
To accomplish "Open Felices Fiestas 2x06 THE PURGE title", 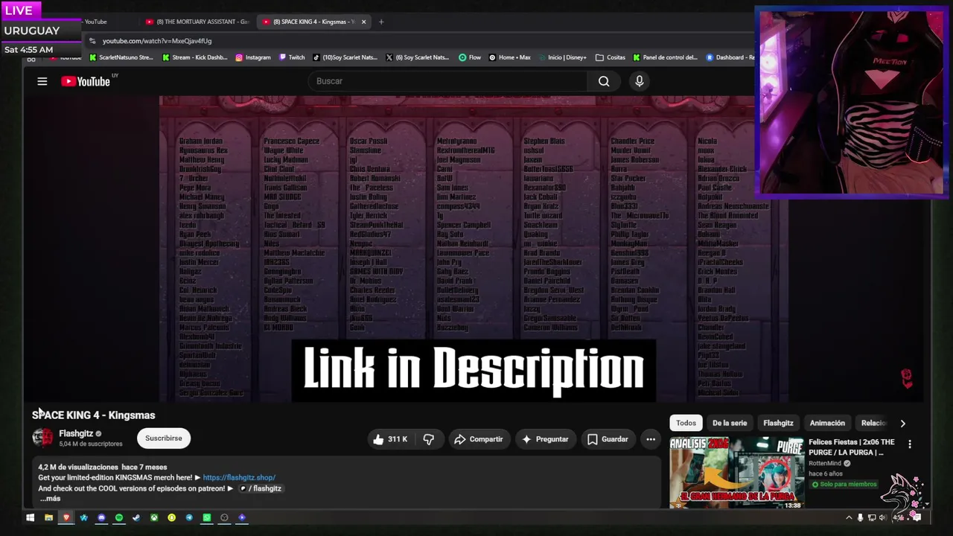I will pos(852,447).
